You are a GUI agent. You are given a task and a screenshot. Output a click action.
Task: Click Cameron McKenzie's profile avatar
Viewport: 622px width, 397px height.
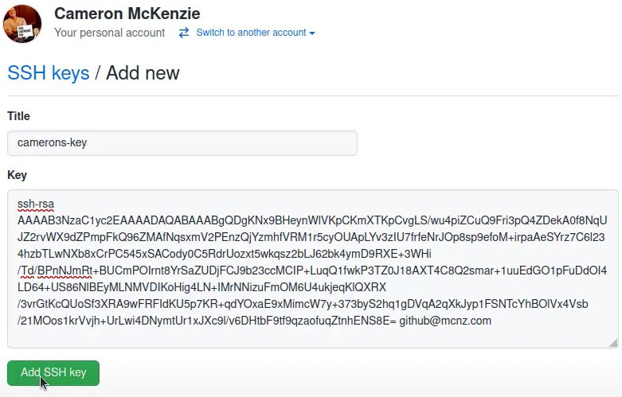click(x=24, y=23)
